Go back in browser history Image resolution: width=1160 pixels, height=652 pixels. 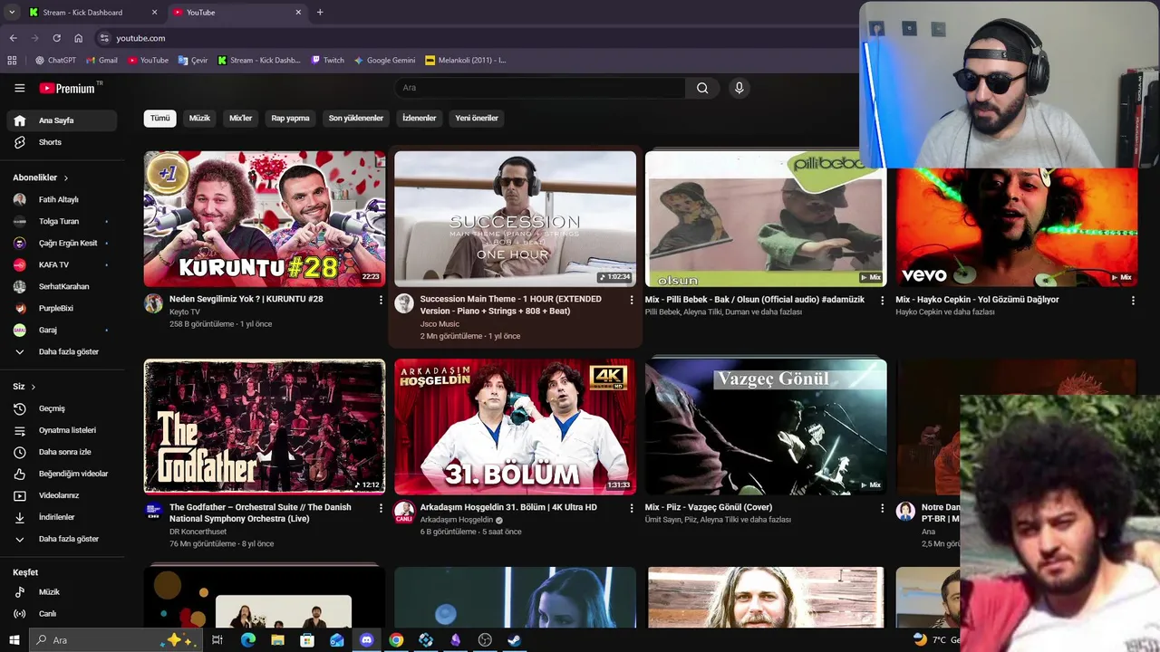pyautogui.click(x=13, y=38)
